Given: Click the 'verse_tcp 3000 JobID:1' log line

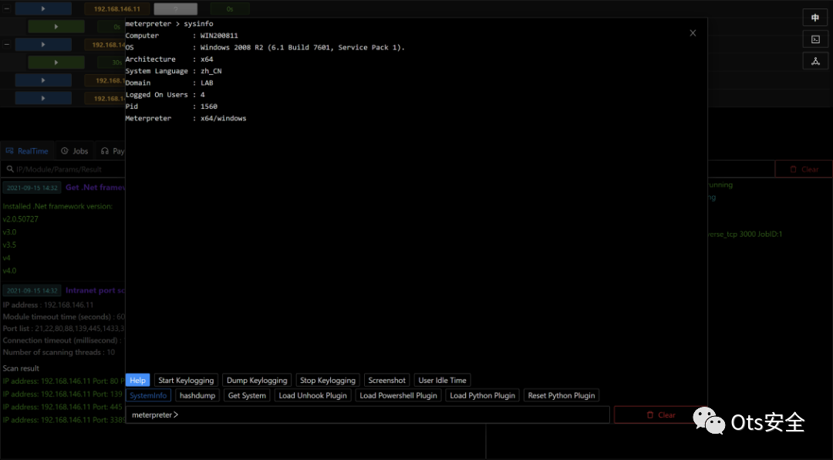Looking at the screenshot, I should coord(745,234).
